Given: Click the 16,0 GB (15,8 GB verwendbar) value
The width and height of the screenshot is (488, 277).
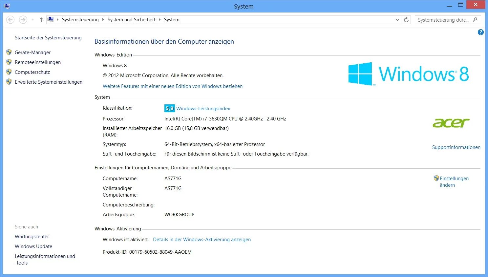Looking at the screenshot, I should (197, 128).
